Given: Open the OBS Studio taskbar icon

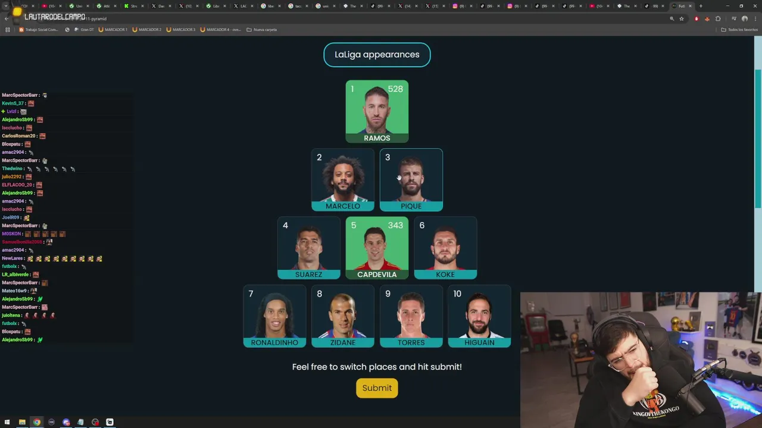Looking at the screenshot, I should click(x=95, y=422).
